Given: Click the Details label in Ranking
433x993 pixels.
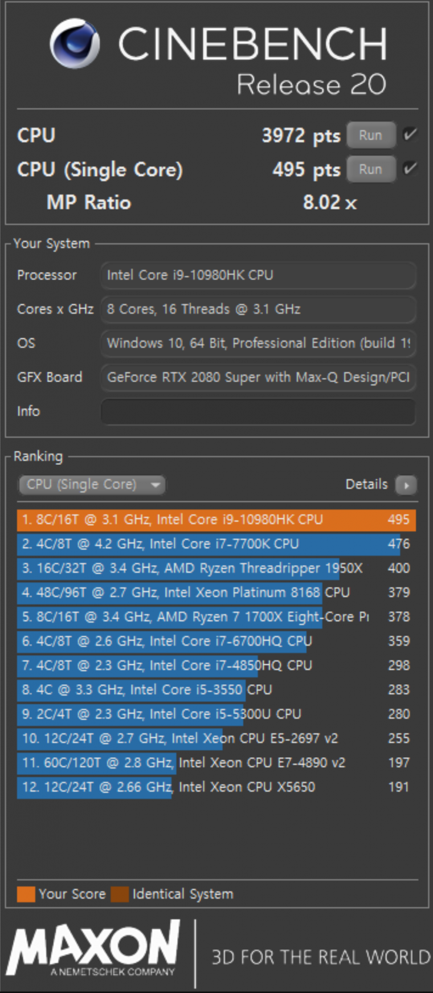Looking at the screenshot, I should point(366,484).
